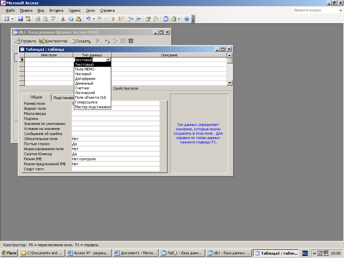
Task: Click the 'Введите вопрос' help search box
Action: (316, 10)
